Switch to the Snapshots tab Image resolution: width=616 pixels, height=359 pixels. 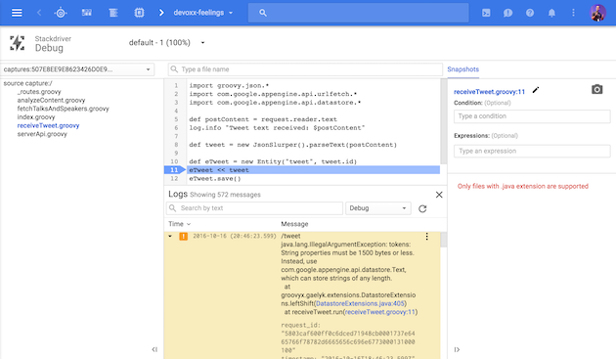pyautogui.click(x=462, y=69)
